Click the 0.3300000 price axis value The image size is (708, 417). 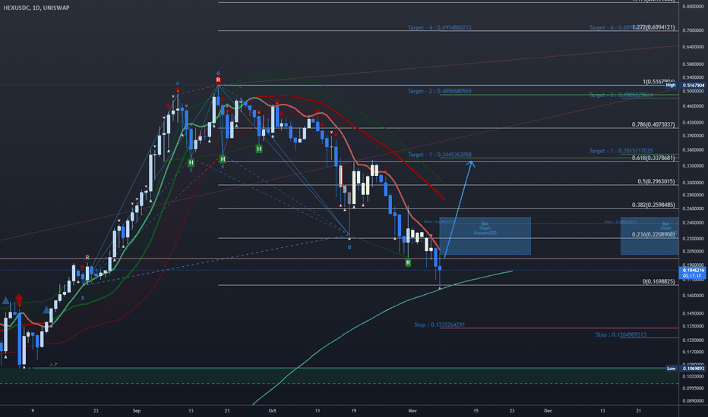tap(693, 166)
